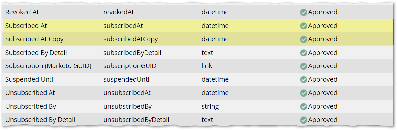
Task: Click the checkmark icon for Suspended Until
Action: [303, 79]
